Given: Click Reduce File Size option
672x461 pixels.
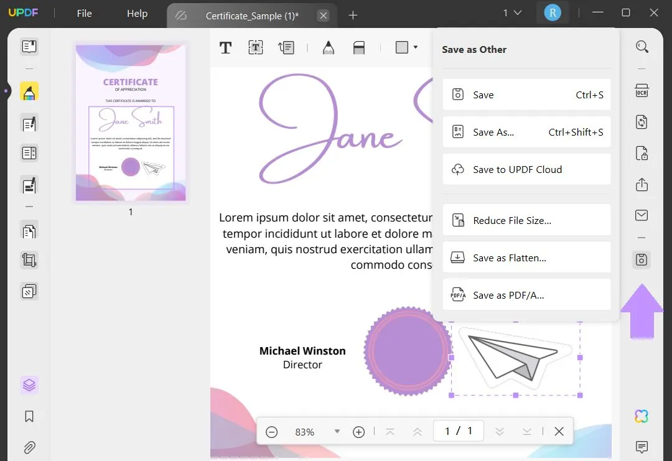Looking at the screenshot, I should pos(526,220).
